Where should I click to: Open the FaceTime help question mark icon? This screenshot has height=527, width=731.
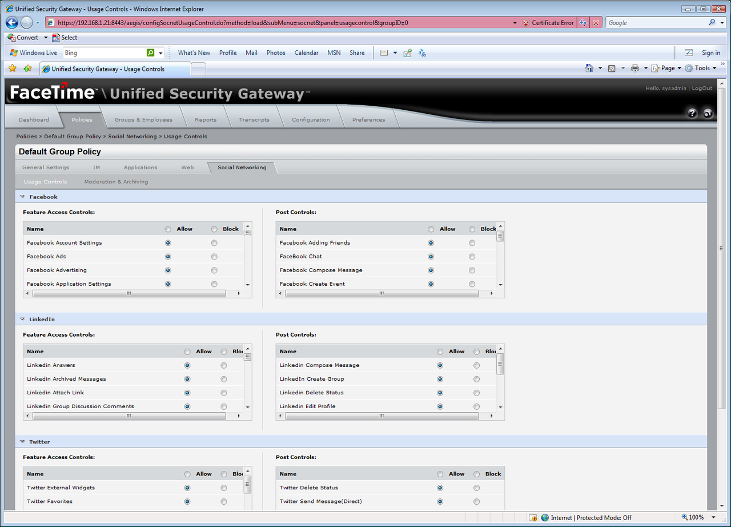point(692,113)
